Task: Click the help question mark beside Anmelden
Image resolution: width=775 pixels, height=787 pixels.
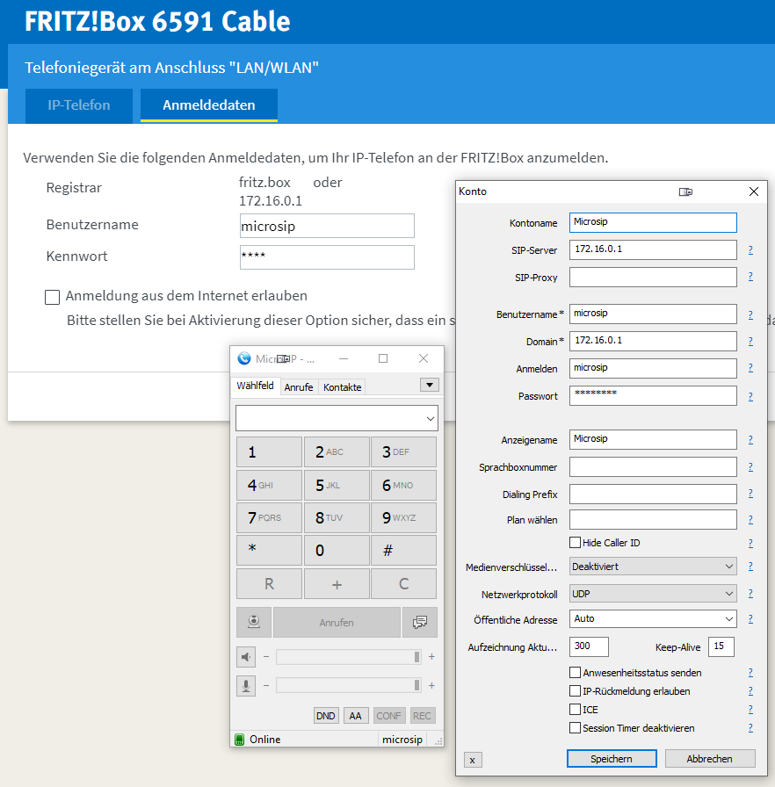Action: click(x=750, y=368)
